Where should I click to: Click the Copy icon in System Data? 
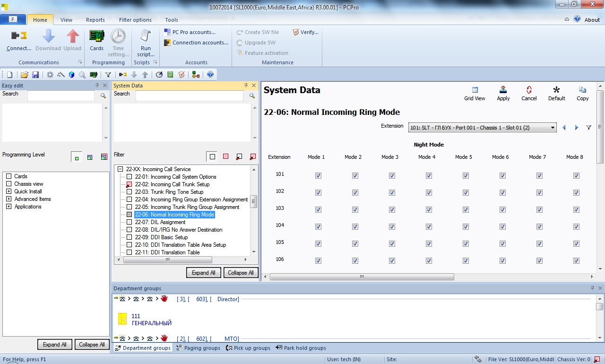pyautogui.click(x=583, y=94)
